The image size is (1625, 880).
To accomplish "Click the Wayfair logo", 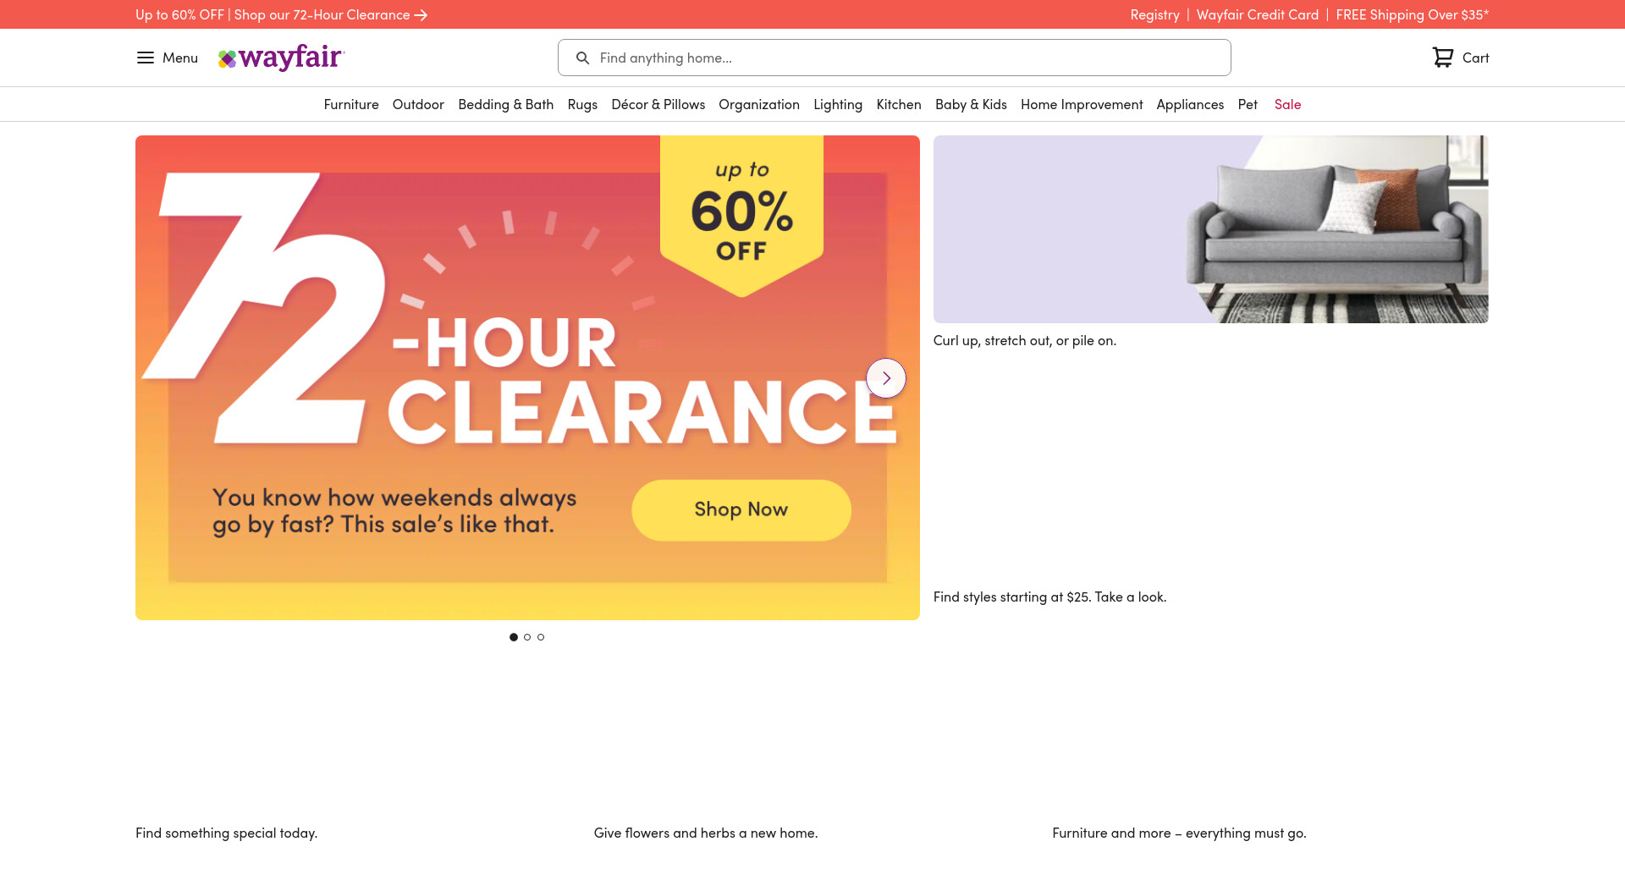I will pyautogui.click(x=281, y=58).
